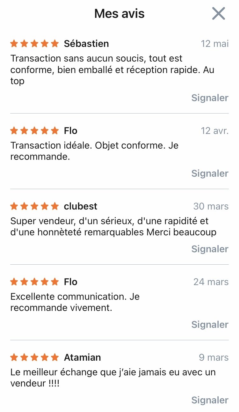
Task: Click Flo's name on the 24 mars review
Action: coord(71,282)
